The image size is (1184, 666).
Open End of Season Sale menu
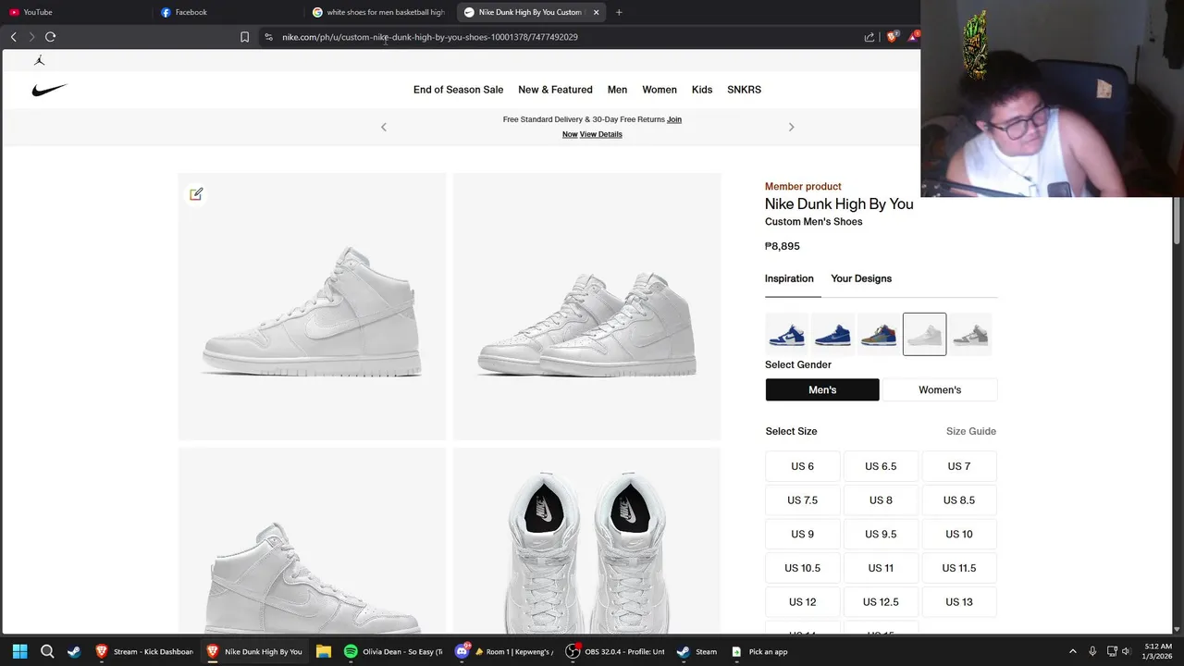pos(458,90)
